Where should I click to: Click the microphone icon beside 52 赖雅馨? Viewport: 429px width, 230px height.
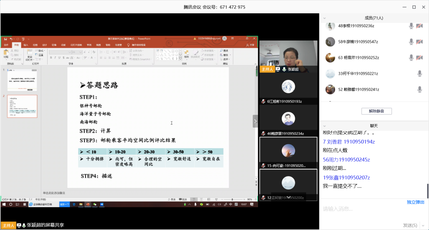(x=420, y=89)
